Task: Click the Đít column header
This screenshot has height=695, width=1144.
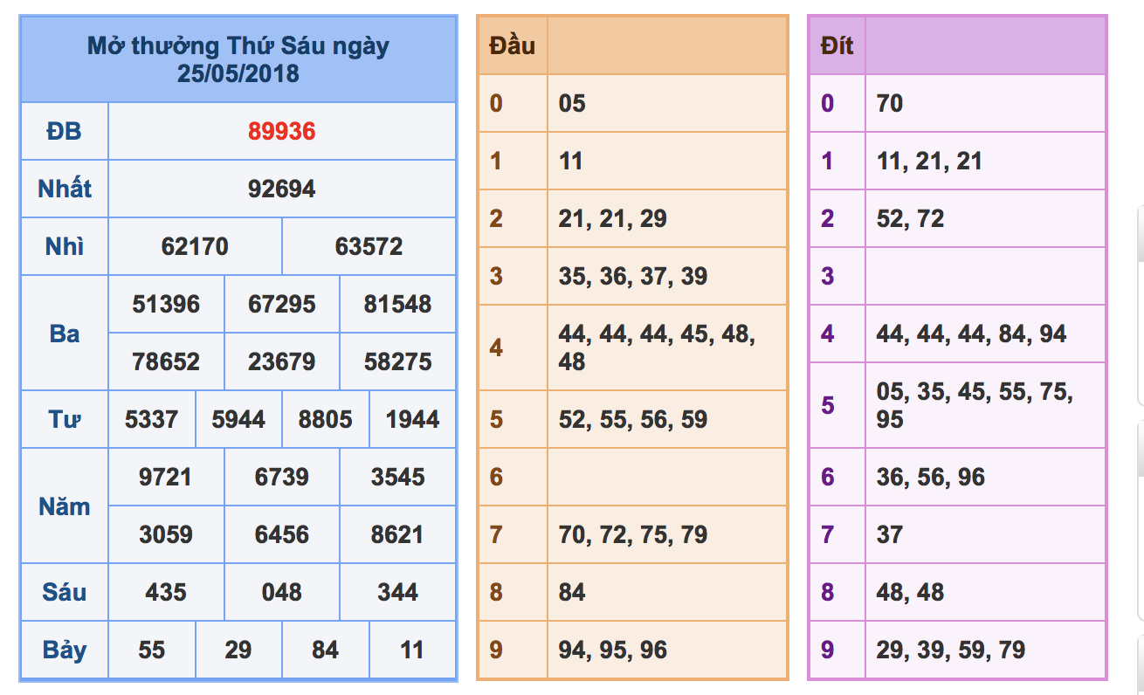Action: click(x=837, y=45)
